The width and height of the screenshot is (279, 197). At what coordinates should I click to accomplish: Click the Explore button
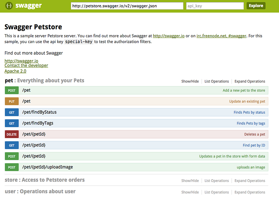coord(256,6)
